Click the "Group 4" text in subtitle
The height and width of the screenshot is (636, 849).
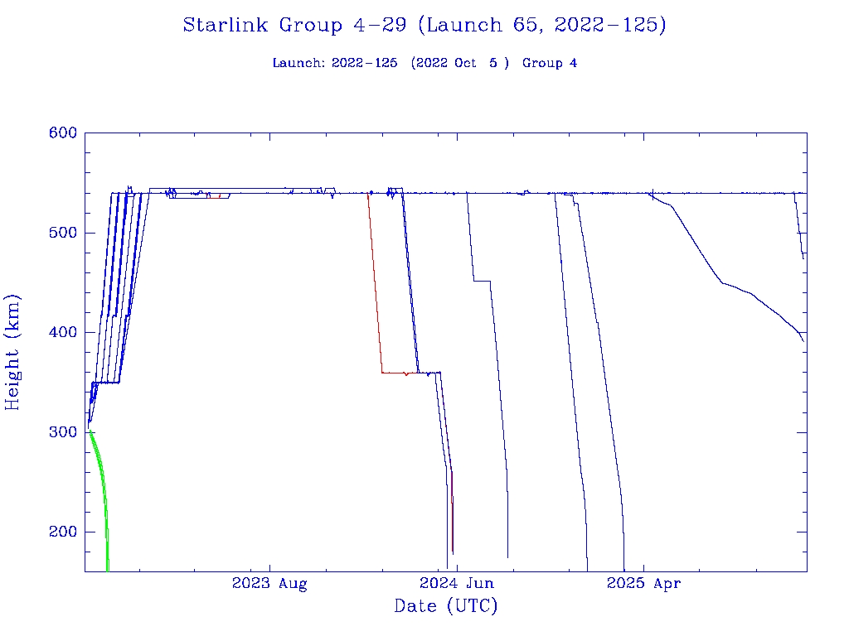[x=549, y=64]
